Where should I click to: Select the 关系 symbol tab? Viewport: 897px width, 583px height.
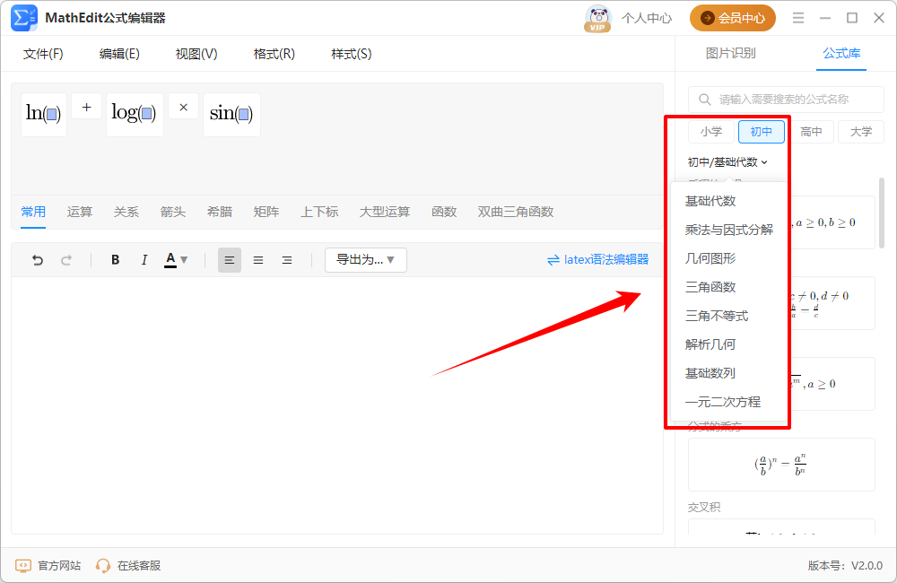126,212
